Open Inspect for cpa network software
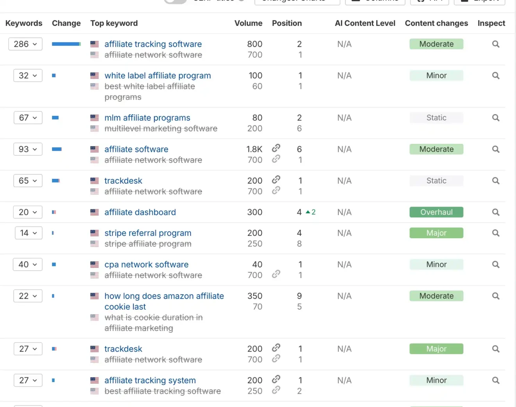This screenshot has height=407, width=516. [496, 265]
